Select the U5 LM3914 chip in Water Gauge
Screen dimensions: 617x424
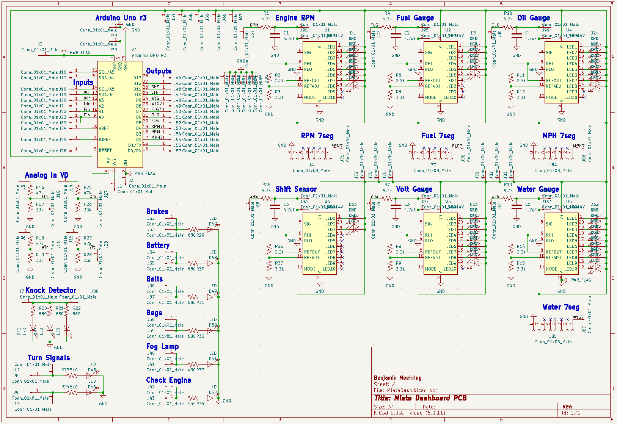pyautogui.click(x=561, y=243)
